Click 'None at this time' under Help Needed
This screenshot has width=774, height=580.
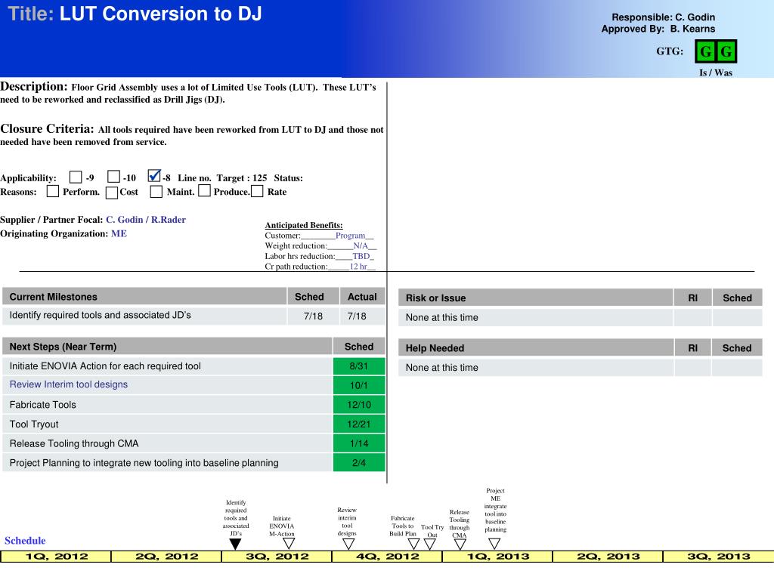441,368
